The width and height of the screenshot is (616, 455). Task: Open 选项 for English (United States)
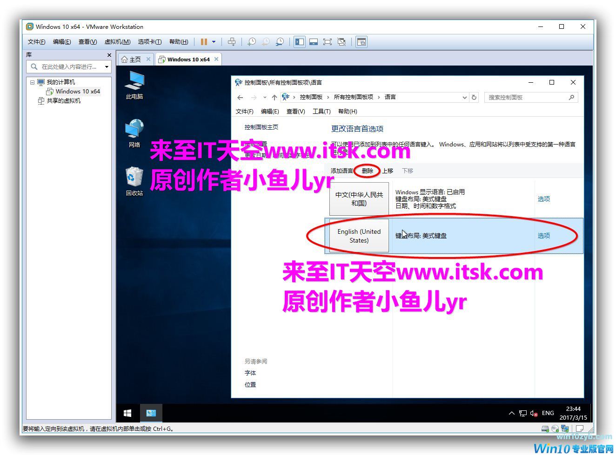[544, 236]
